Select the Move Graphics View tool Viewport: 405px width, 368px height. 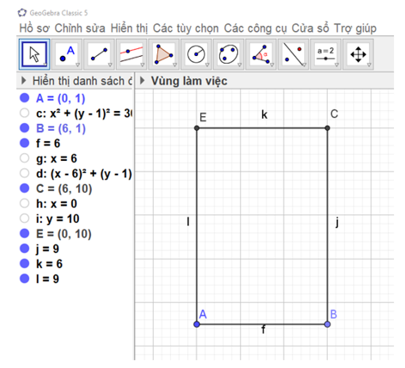pos(359,54)
